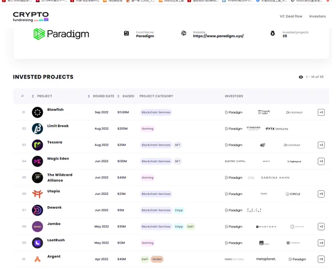The image size is (332, 273).
Task: Click the Apr 2022 round date
Action: point(102,259)
